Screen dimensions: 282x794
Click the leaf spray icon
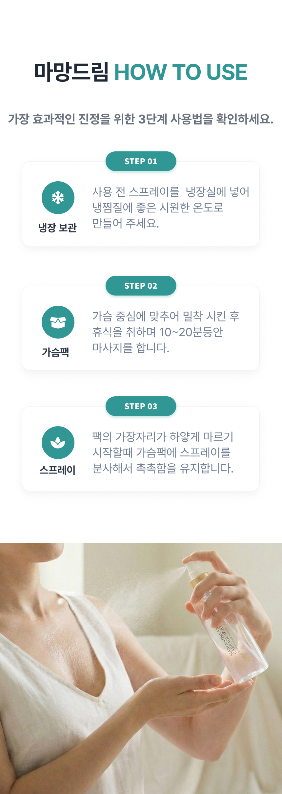coord(58,443)
